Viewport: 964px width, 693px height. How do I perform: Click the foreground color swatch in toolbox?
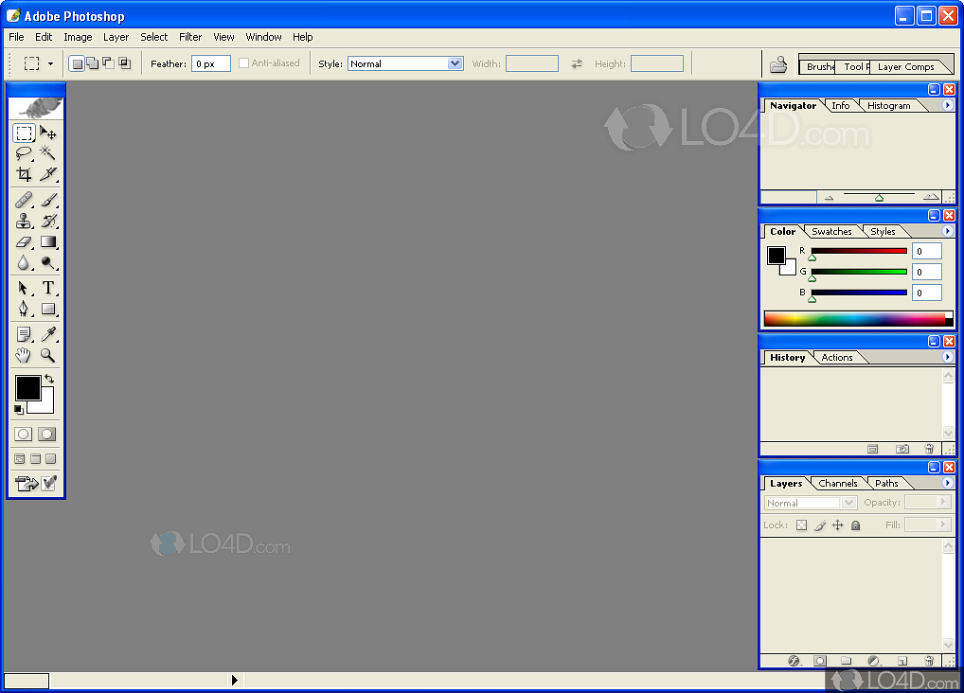pos(27,388)
